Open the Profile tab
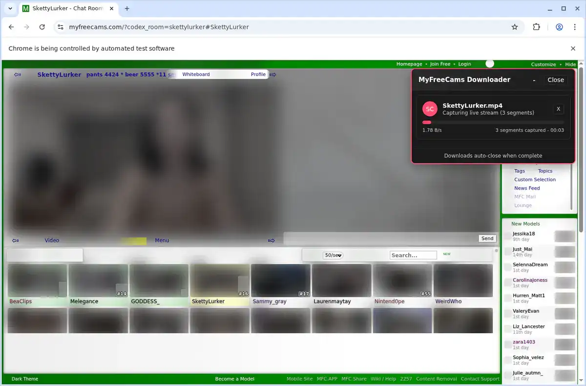586x386 pixels. pyautogui.click(x=258, y=74)
